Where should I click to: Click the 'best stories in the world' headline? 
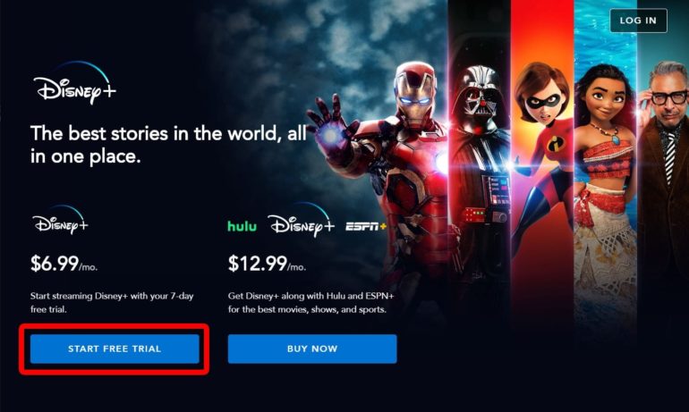click(169, 145)
